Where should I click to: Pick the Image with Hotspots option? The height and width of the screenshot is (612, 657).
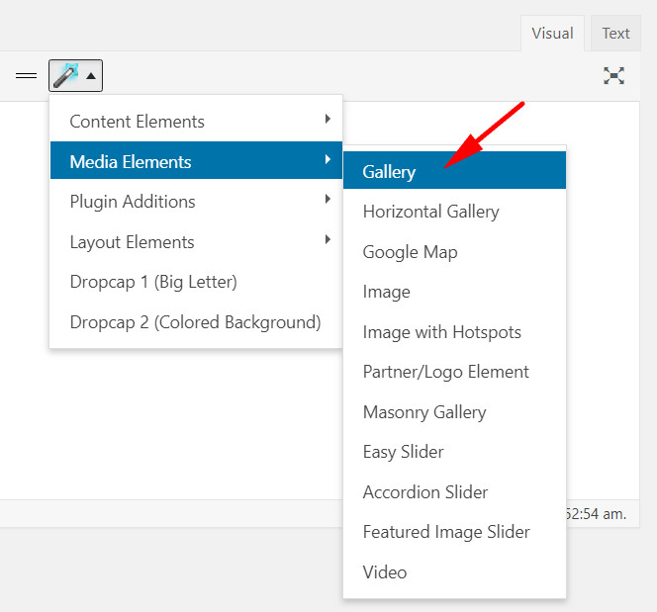[x=454, y=332]
